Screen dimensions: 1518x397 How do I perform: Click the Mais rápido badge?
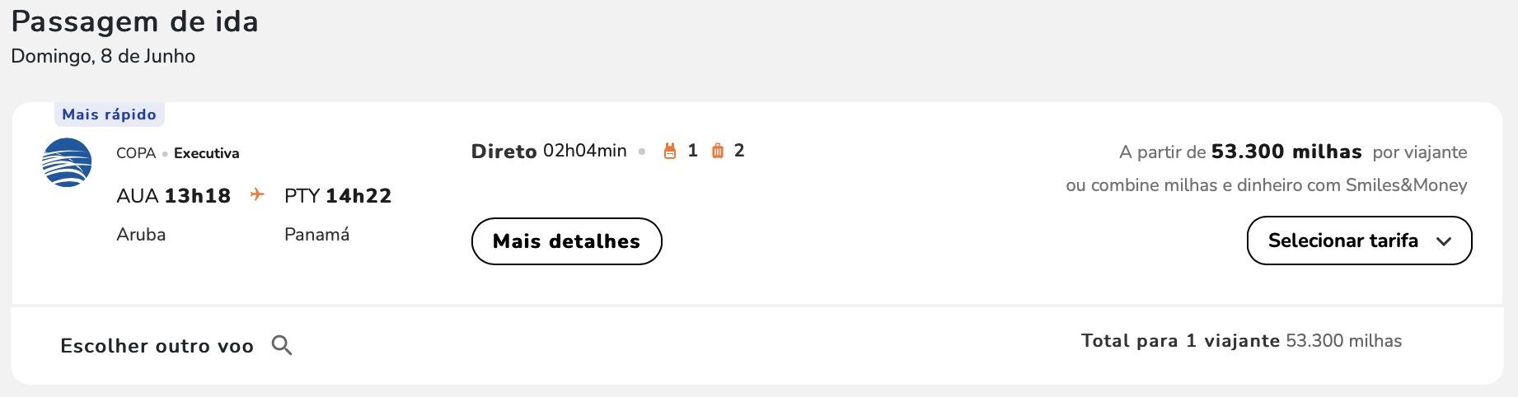click(x=110, y=114)
